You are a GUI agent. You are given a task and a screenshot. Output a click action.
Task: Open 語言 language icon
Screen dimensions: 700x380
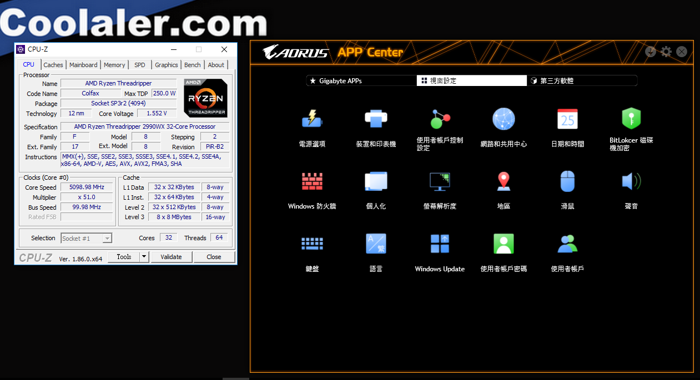pyautogui.click(x=376, y=244)
